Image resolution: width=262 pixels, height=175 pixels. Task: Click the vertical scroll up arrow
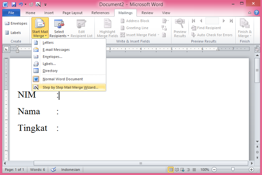tap(257, 55)
